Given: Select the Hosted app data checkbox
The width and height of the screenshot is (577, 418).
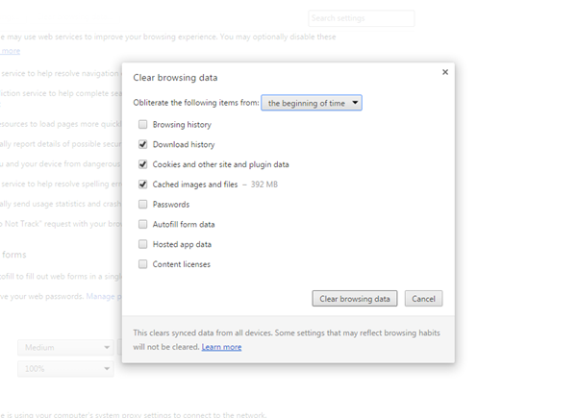Looking at the screenshot, I should point(143,244).
